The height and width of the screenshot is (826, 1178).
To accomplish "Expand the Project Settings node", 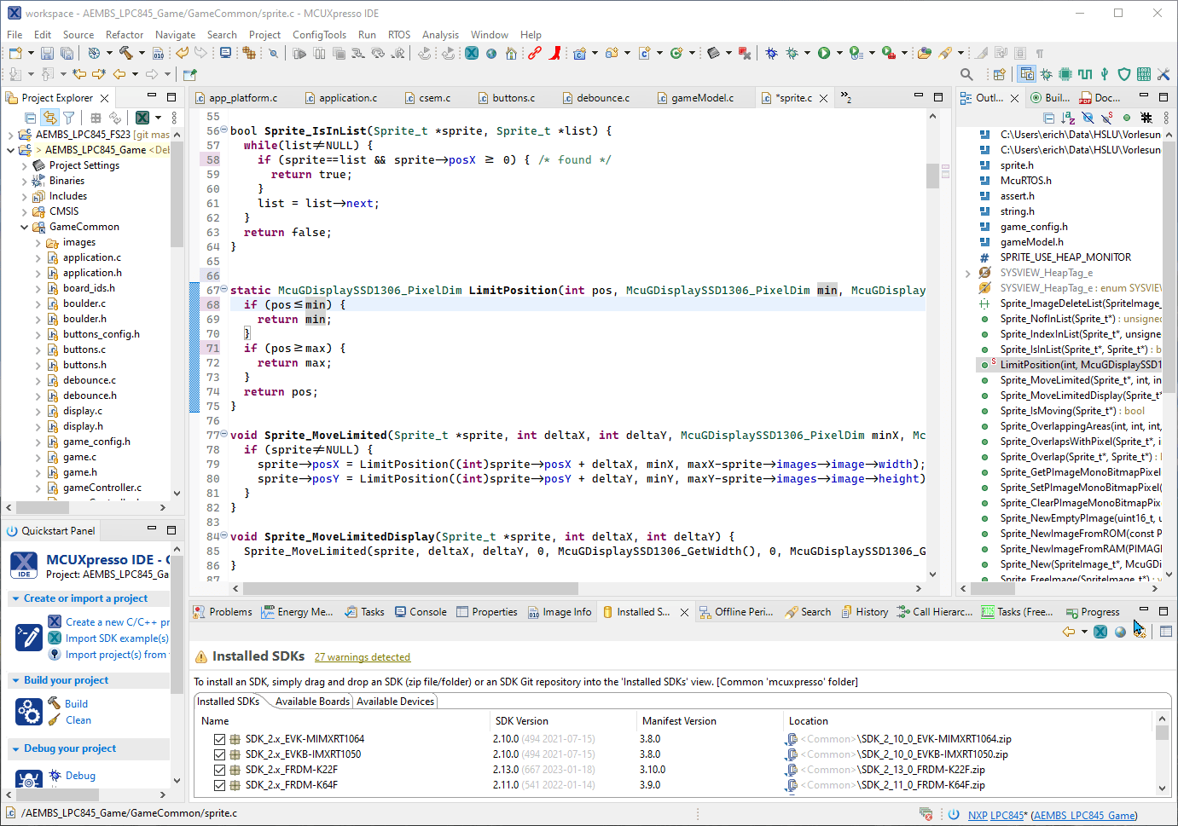I will click(25, 165).
